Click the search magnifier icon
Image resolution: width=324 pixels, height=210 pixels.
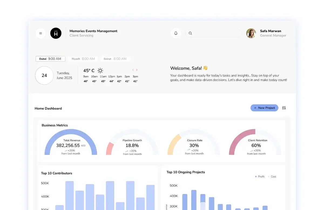(x=190, y=33)
